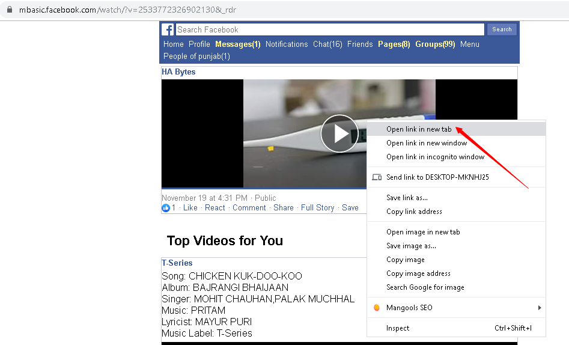Open Messages(1)
The width and height of the screenshot is (569, 345).
pos(238,44)
